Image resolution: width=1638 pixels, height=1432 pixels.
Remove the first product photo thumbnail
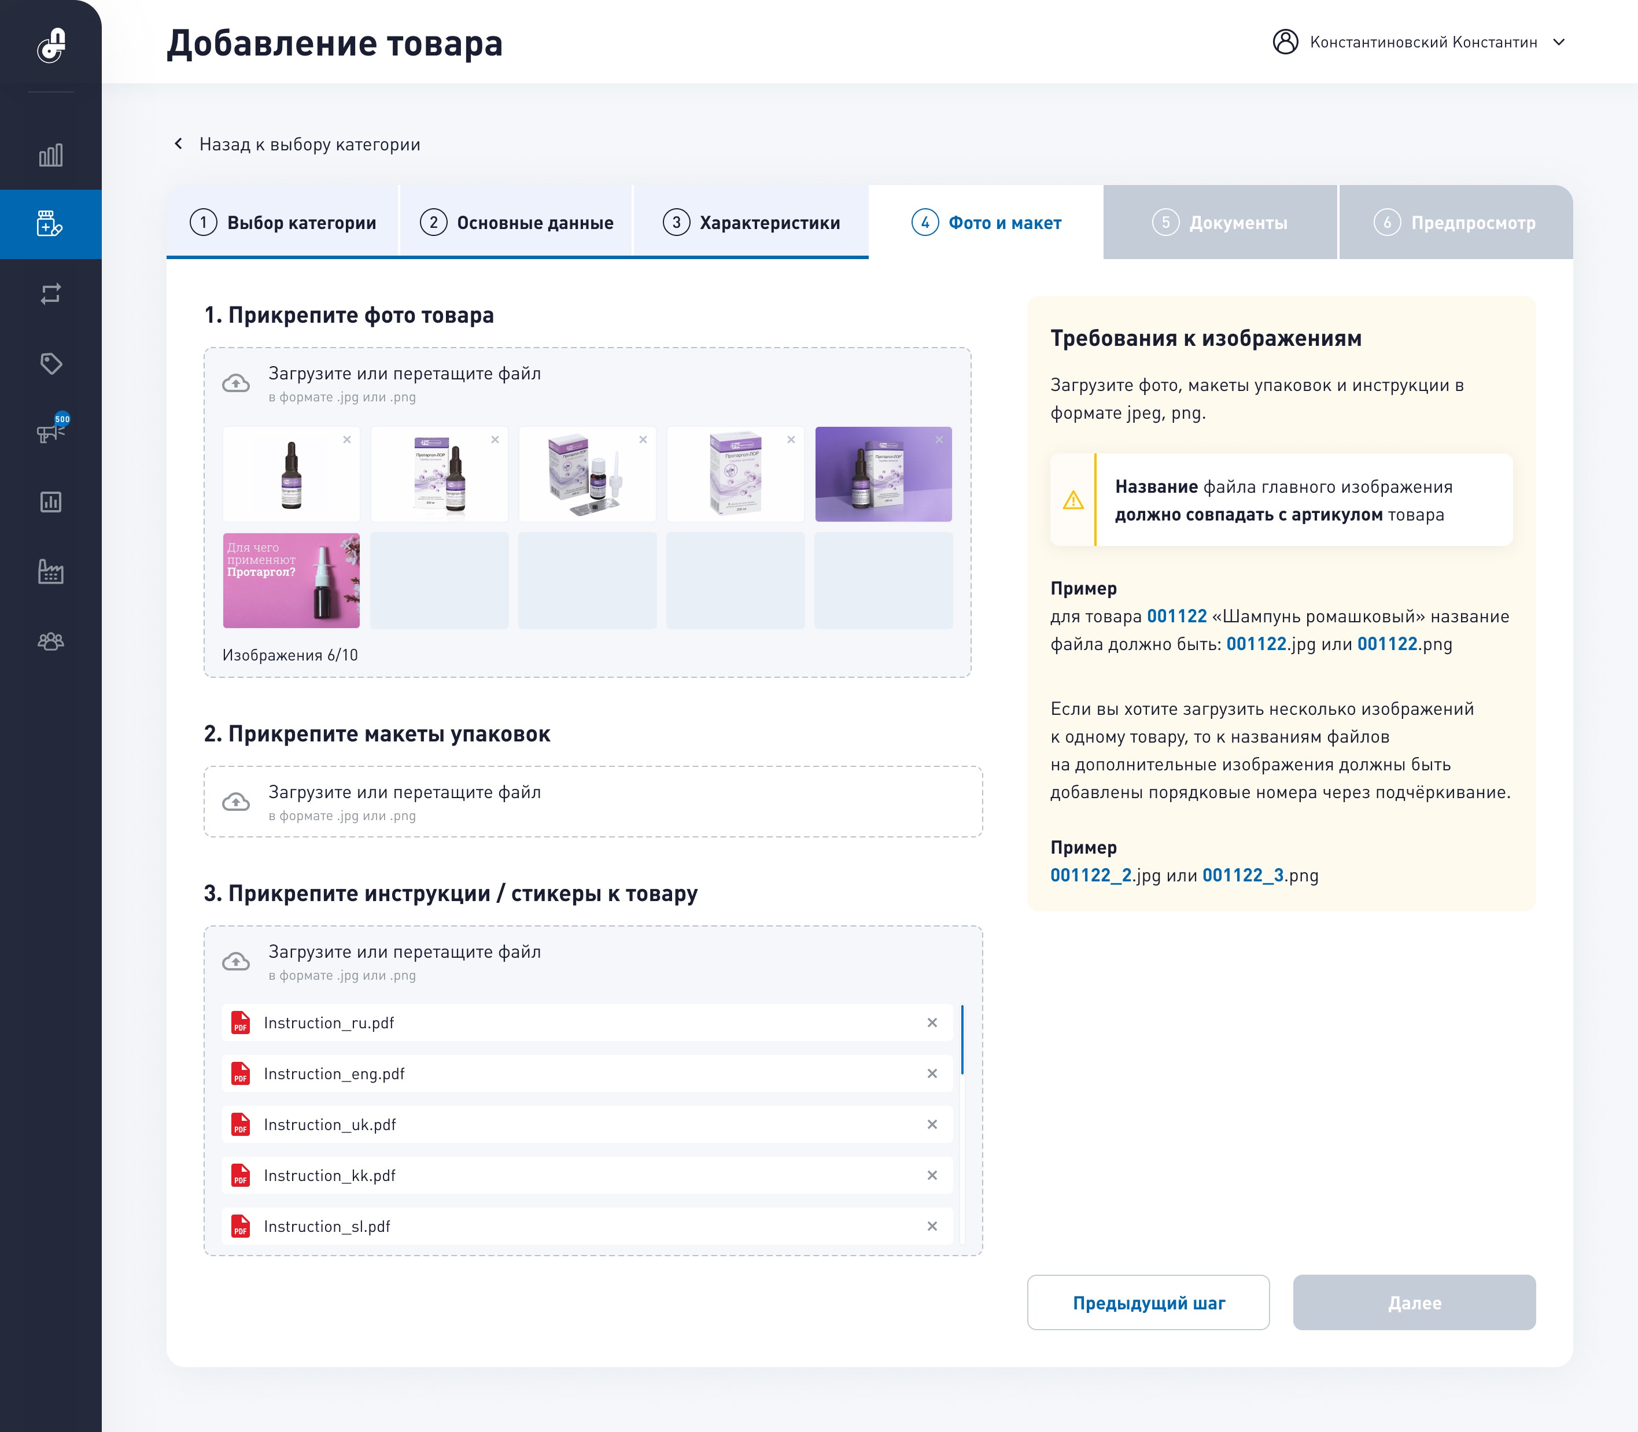point(347,440)
